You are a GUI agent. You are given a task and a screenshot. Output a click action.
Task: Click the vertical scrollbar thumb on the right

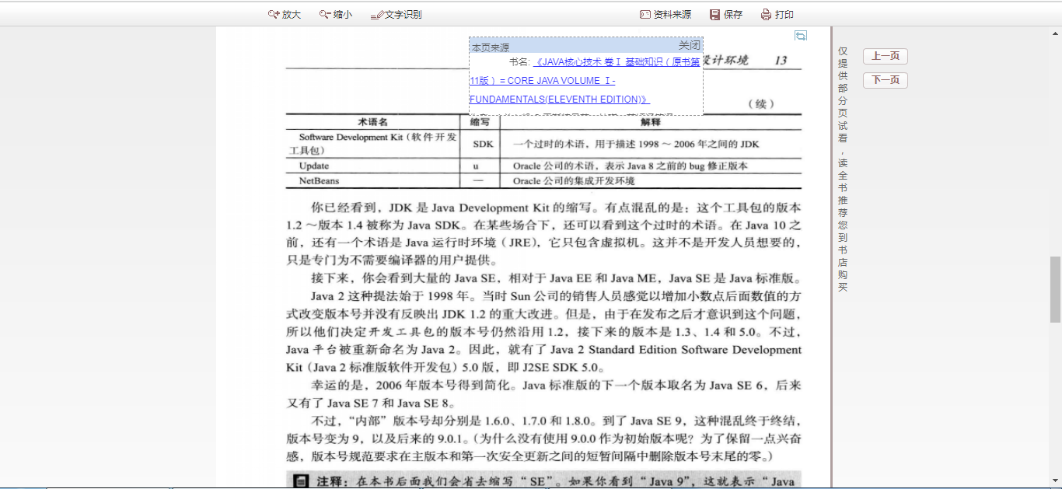click(x=1055, y=289)
